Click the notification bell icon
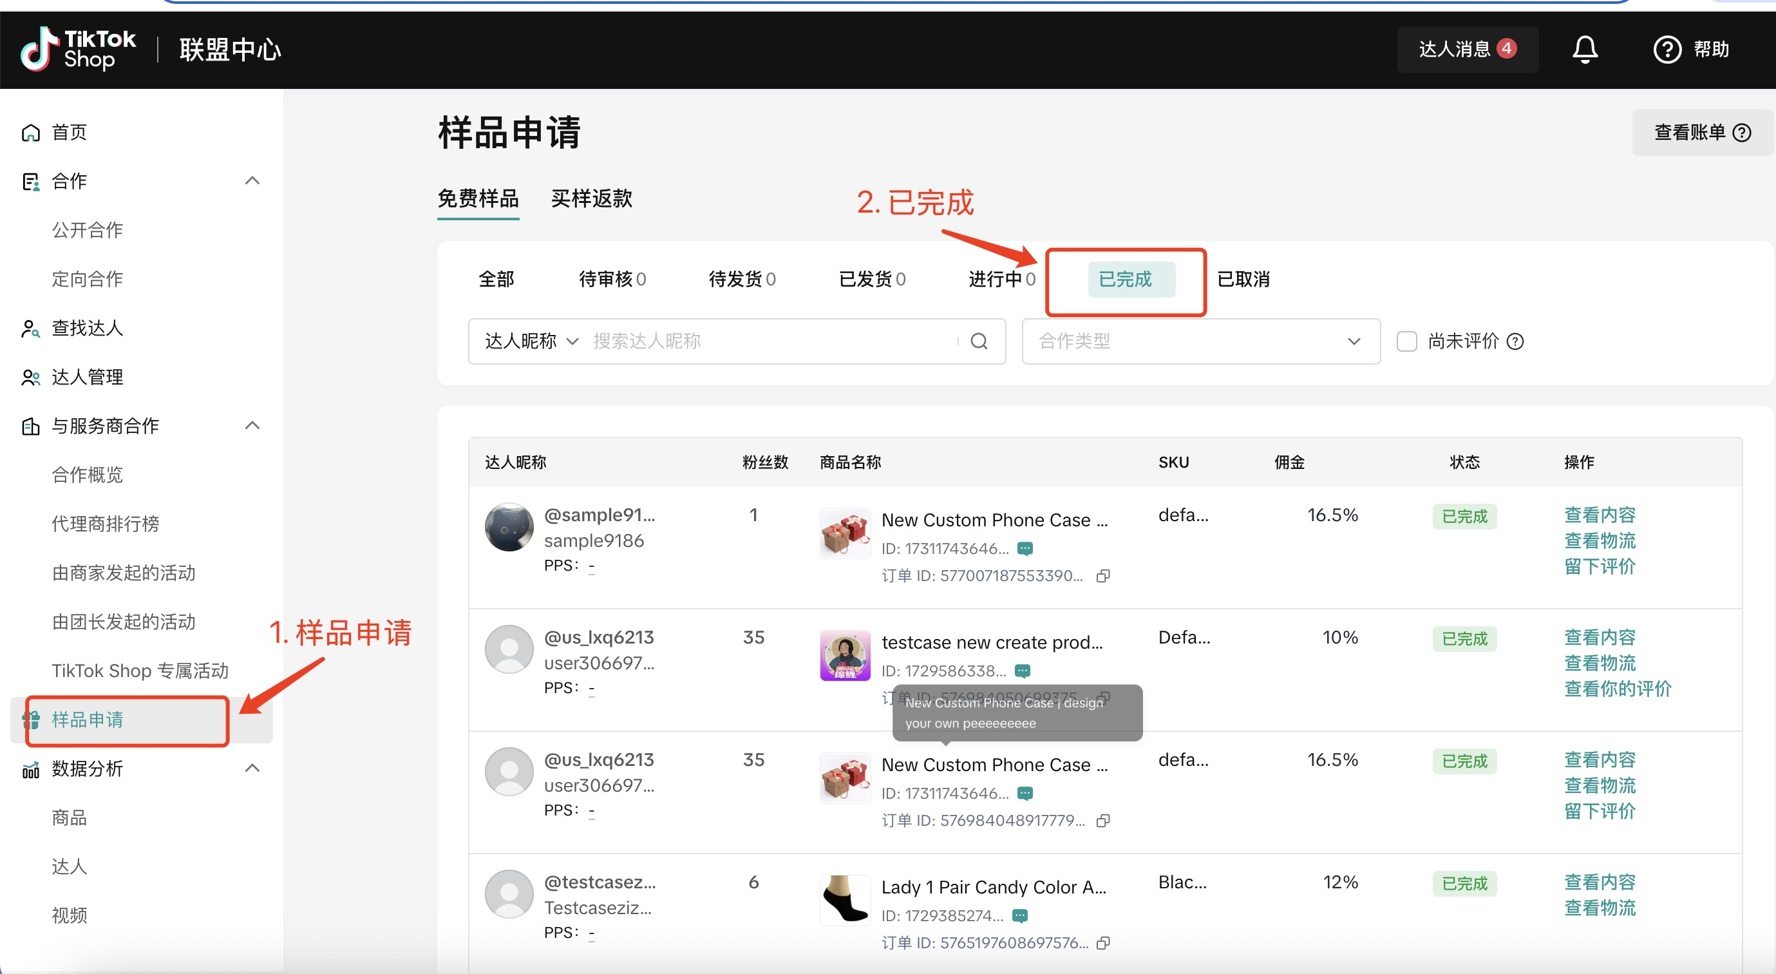1776x974 pixels. point(1584,50)
